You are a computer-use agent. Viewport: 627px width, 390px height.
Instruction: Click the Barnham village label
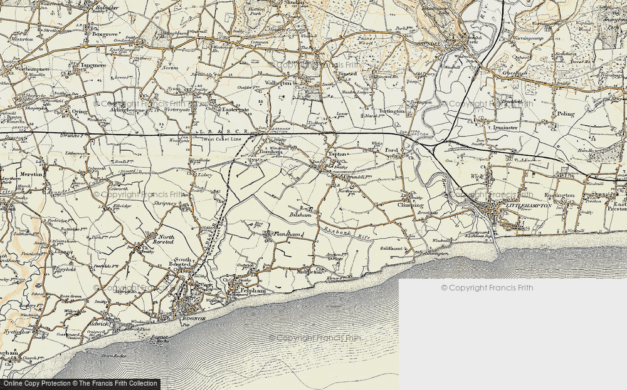point(271,151)
